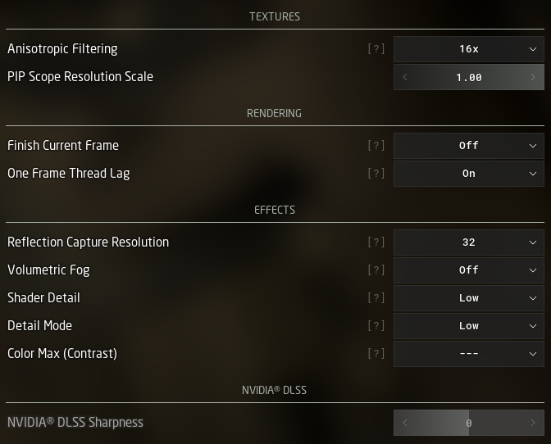Click help icon next to Anisotropic Filtering
This screenshot has width=551, height=444.
point(376,49)
